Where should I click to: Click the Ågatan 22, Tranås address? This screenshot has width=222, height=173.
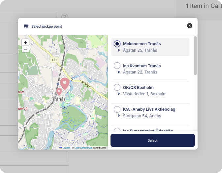tap(140, 72)
